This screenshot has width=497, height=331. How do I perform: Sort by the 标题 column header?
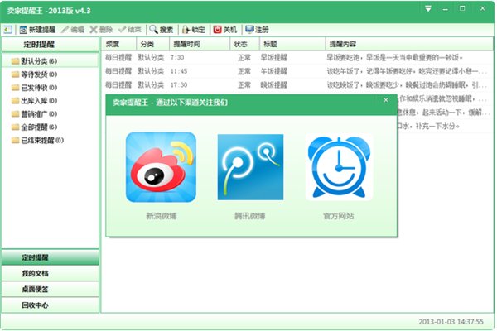tap(292, 44)
